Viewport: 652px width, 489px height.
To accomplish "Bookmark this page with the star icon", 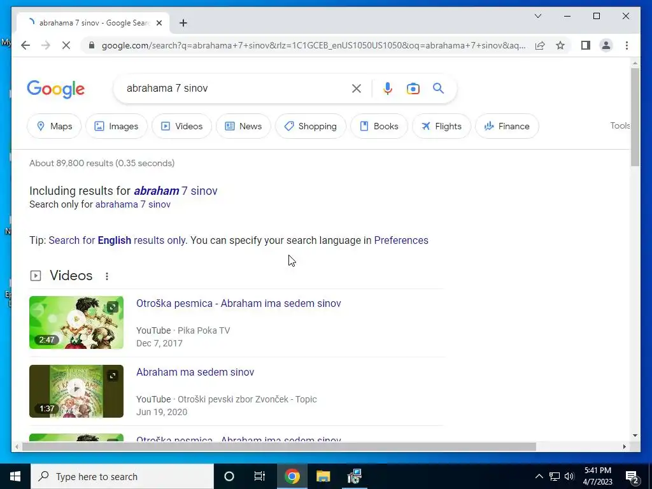I will click(560, 45).
